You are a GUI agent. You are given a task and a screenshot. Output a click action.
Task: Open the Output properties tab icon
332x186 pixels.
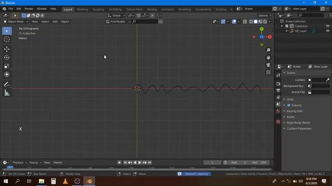pos(278,90)
